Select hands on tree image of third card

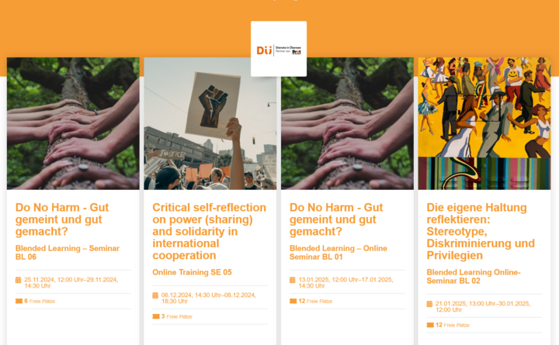tap(347, 123)
